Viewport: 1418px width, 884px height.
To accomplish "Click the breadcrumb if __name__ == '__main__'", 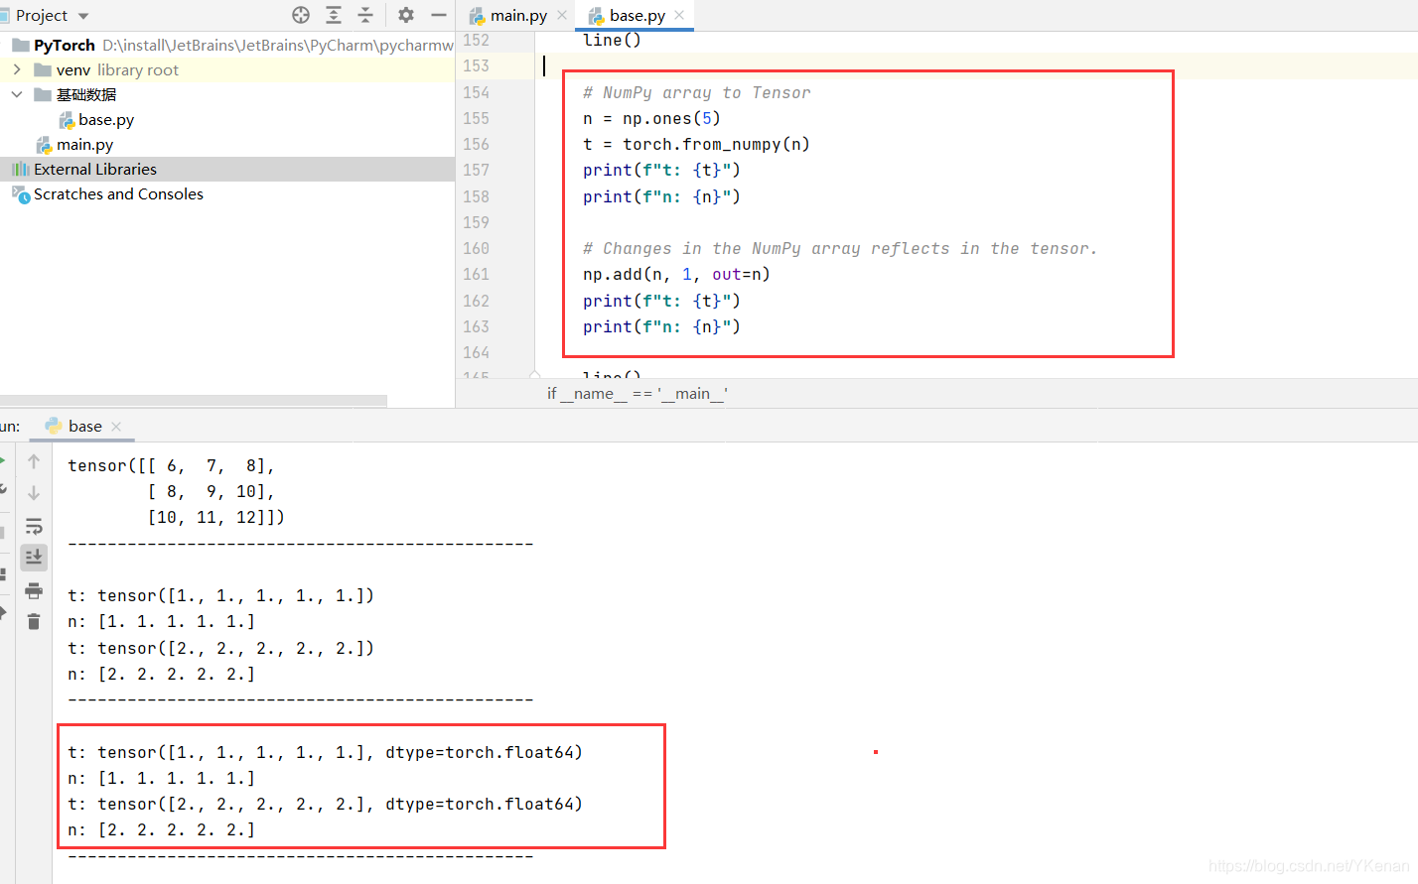I will 637,394.
